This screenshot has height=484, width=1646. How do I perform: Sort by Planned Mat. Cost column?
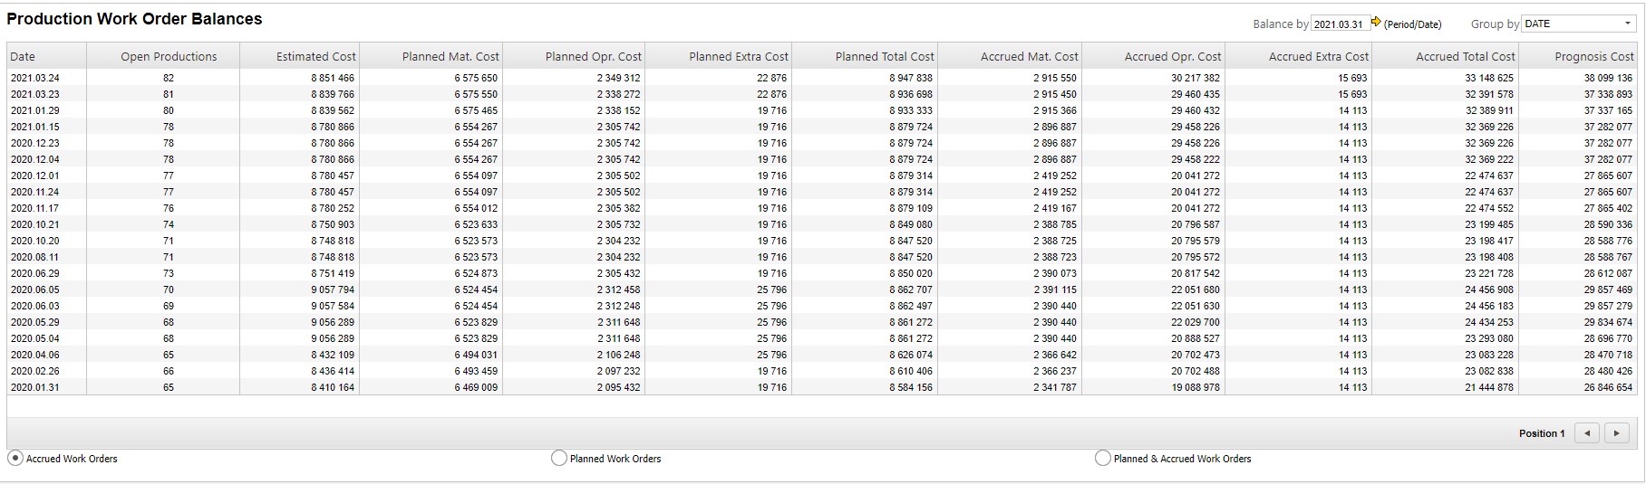point(450,56)
